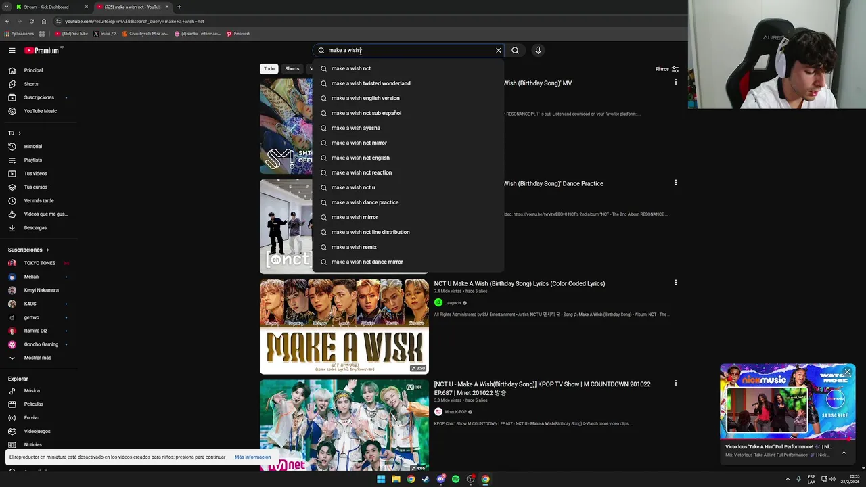Open Películas in Explorar section

(x=39, y=404)
